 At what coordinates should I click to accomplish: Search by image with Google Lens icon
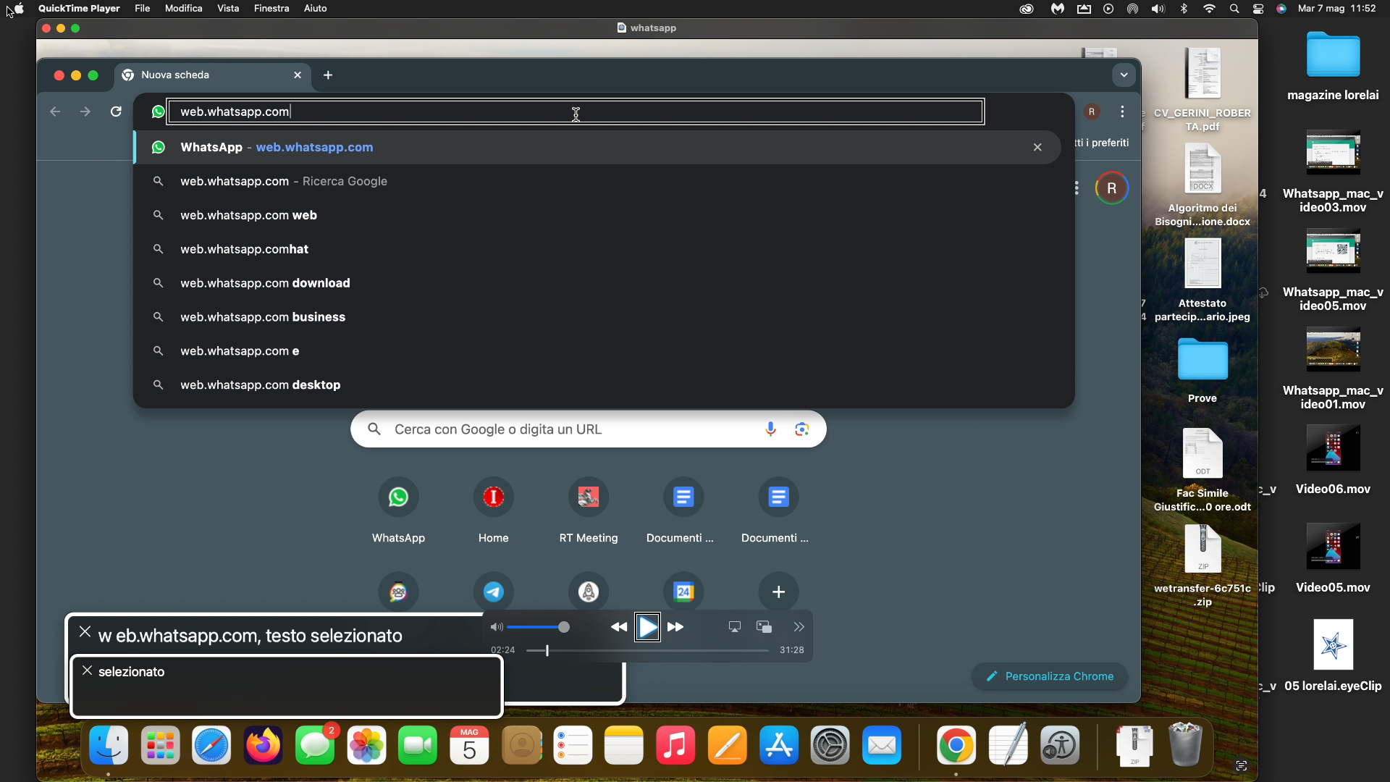click(801, 429)
